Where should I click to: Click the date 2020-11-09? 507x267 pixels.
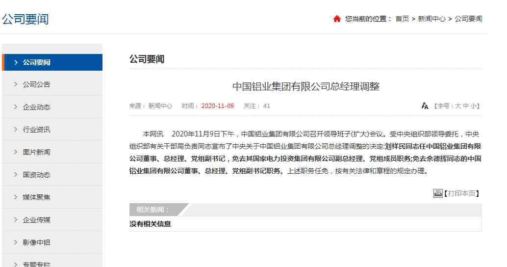[217, 106]
